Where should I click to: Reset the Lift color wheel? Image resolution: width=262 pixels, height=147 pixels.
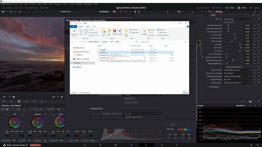(23, 114)
